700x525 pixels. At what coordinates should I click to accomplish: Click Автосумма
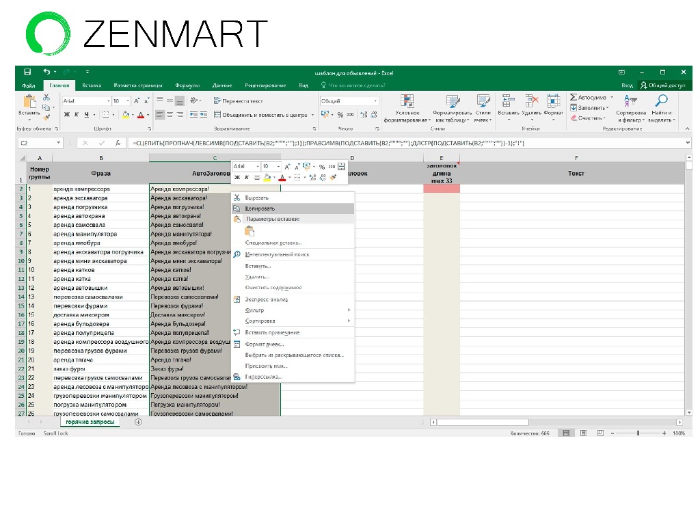tap(589, 97)
